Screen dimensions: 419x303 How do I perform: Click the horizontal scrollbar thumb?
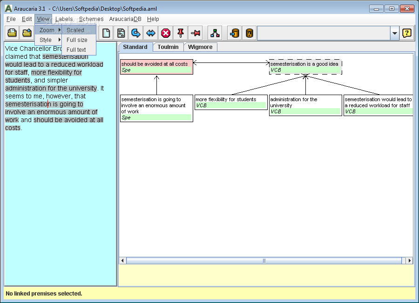(264, 261)
